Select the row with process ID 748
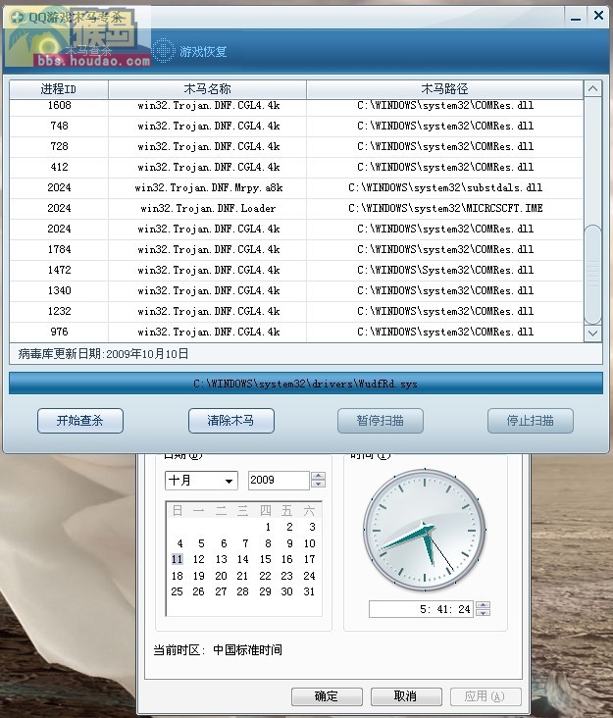The height and width of the screenshot is (718, 613). [296, 126]
